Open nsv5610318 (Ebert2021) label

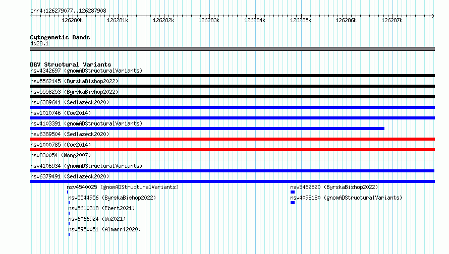[x=101, y=208]
